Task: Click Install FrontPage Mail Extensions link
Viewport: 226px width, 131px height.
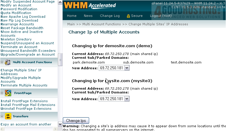Action: tap(28, 105)
